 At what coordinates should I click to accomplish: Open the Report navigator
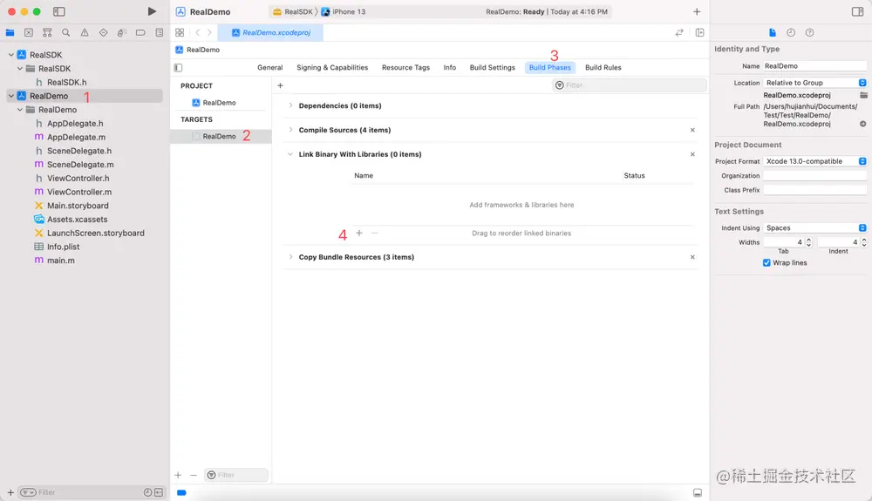[159, 33]
